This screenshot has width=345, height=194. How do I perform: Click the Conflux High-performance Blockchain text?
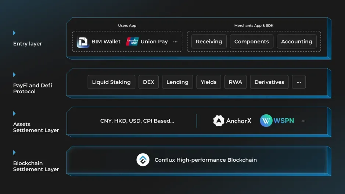(206, 160)
